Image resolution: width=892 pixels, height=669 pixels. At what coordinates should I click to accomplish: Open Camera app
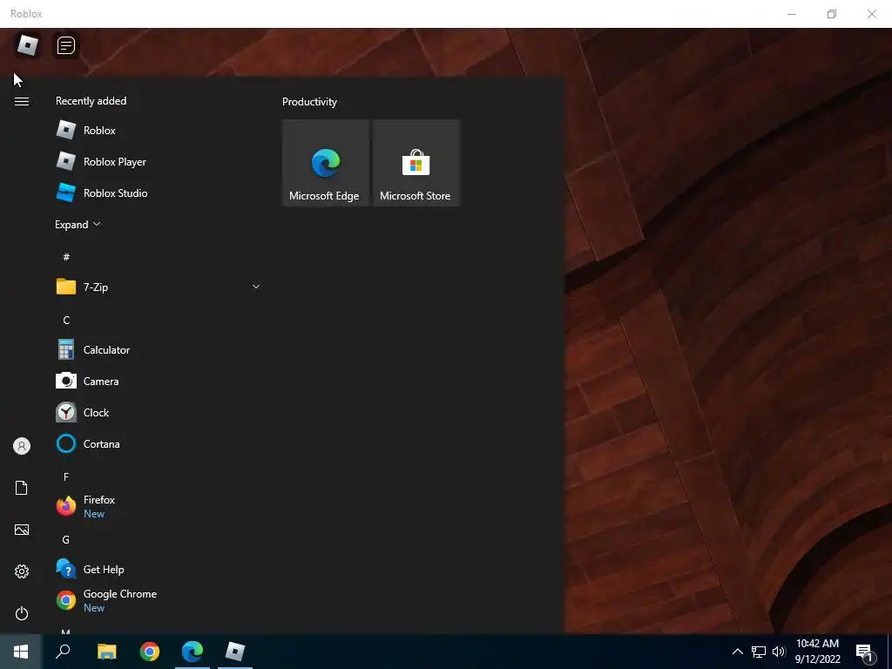[x=159, y=382]
